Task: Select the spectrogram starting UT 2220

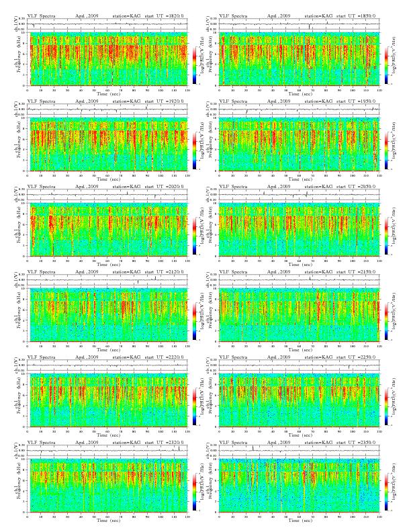Action: click(x=107, y=400)
